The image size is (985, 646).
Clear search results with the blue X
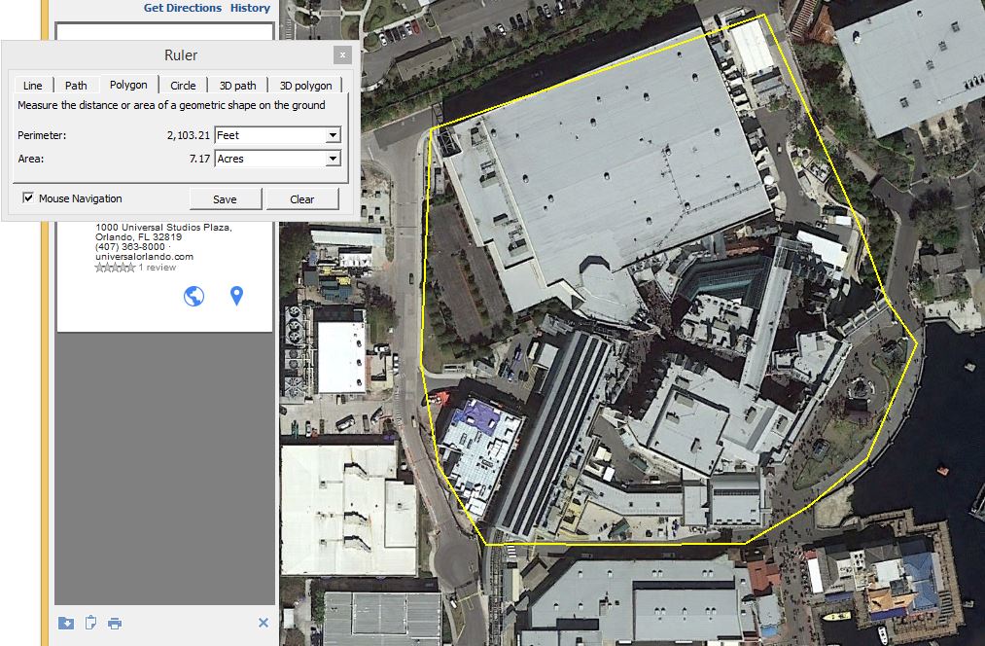coord(263,623)
